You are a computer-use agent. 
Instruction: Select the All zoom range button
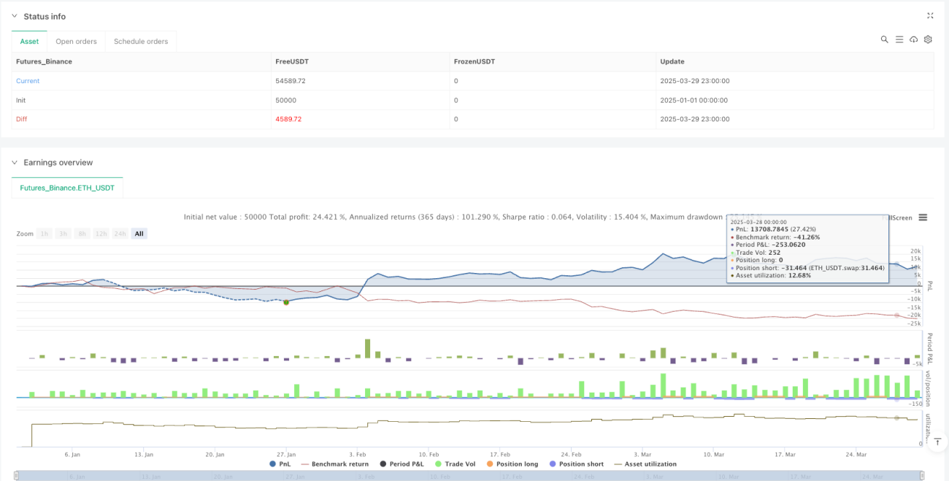pyautogui.click(x=139, y=234)
